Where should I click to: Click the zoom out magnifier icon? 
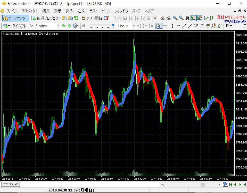tap(181, 18)
